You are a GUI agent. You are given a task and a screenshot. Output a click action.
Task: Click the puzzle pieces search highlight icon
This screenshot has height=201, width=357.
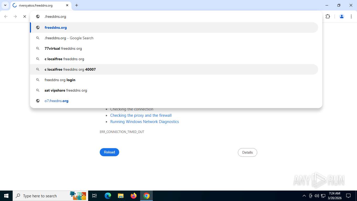(x=78, y=196)
